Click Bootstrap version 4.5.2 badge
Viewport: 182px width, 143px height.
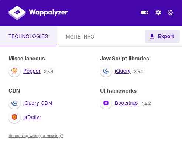(x=146, y=103)
